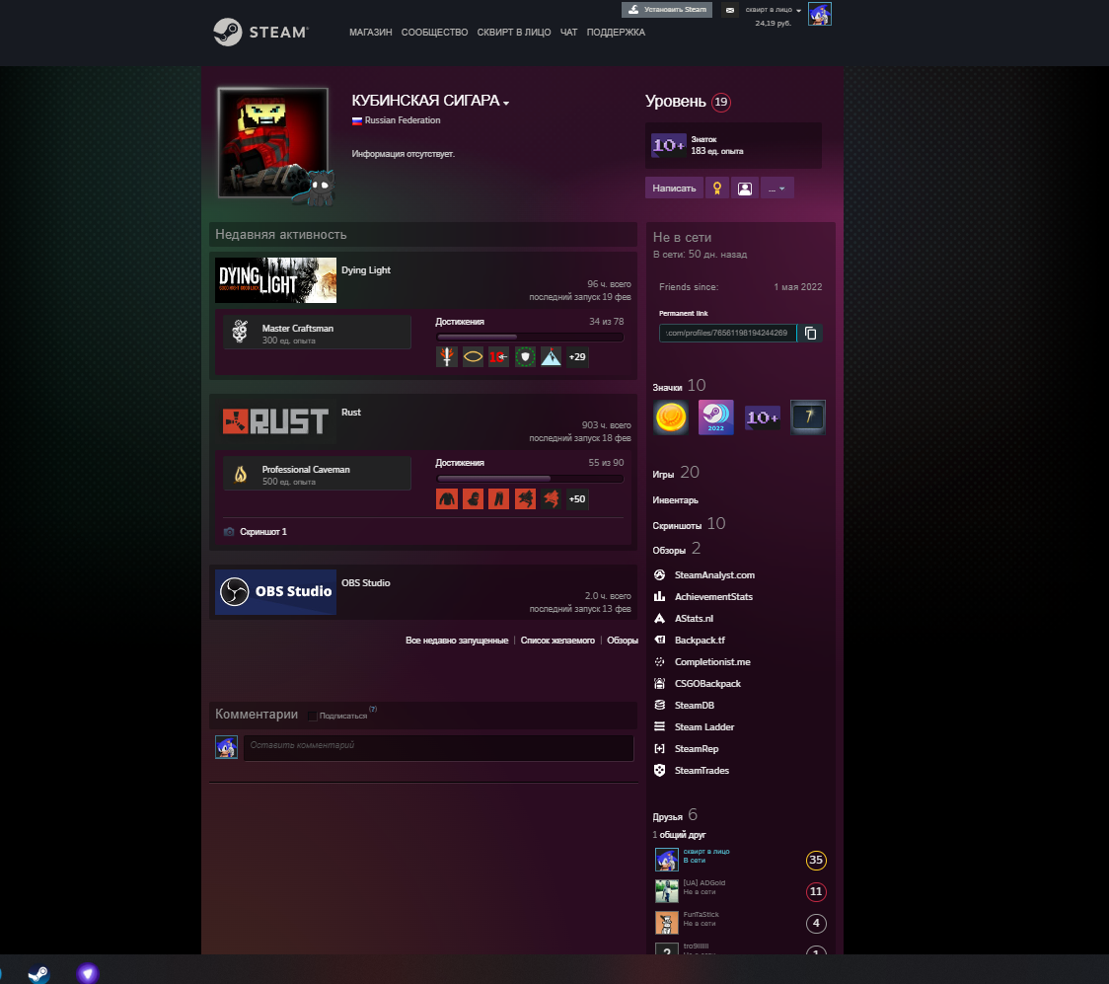Click the Master Craftsman badge icon
The image size is (1109, 984).
pyautogui.click(x=241, y=331)
